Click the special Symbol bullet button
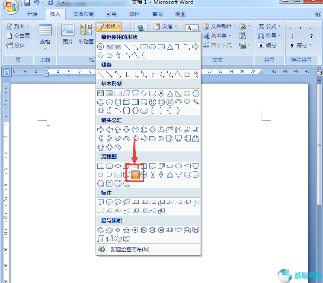Screen dimensions: 323x283 (301, 45)
